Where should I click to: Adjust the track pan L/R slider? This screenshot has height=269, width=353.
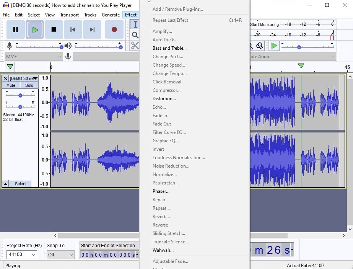click(x=20, y=106)
